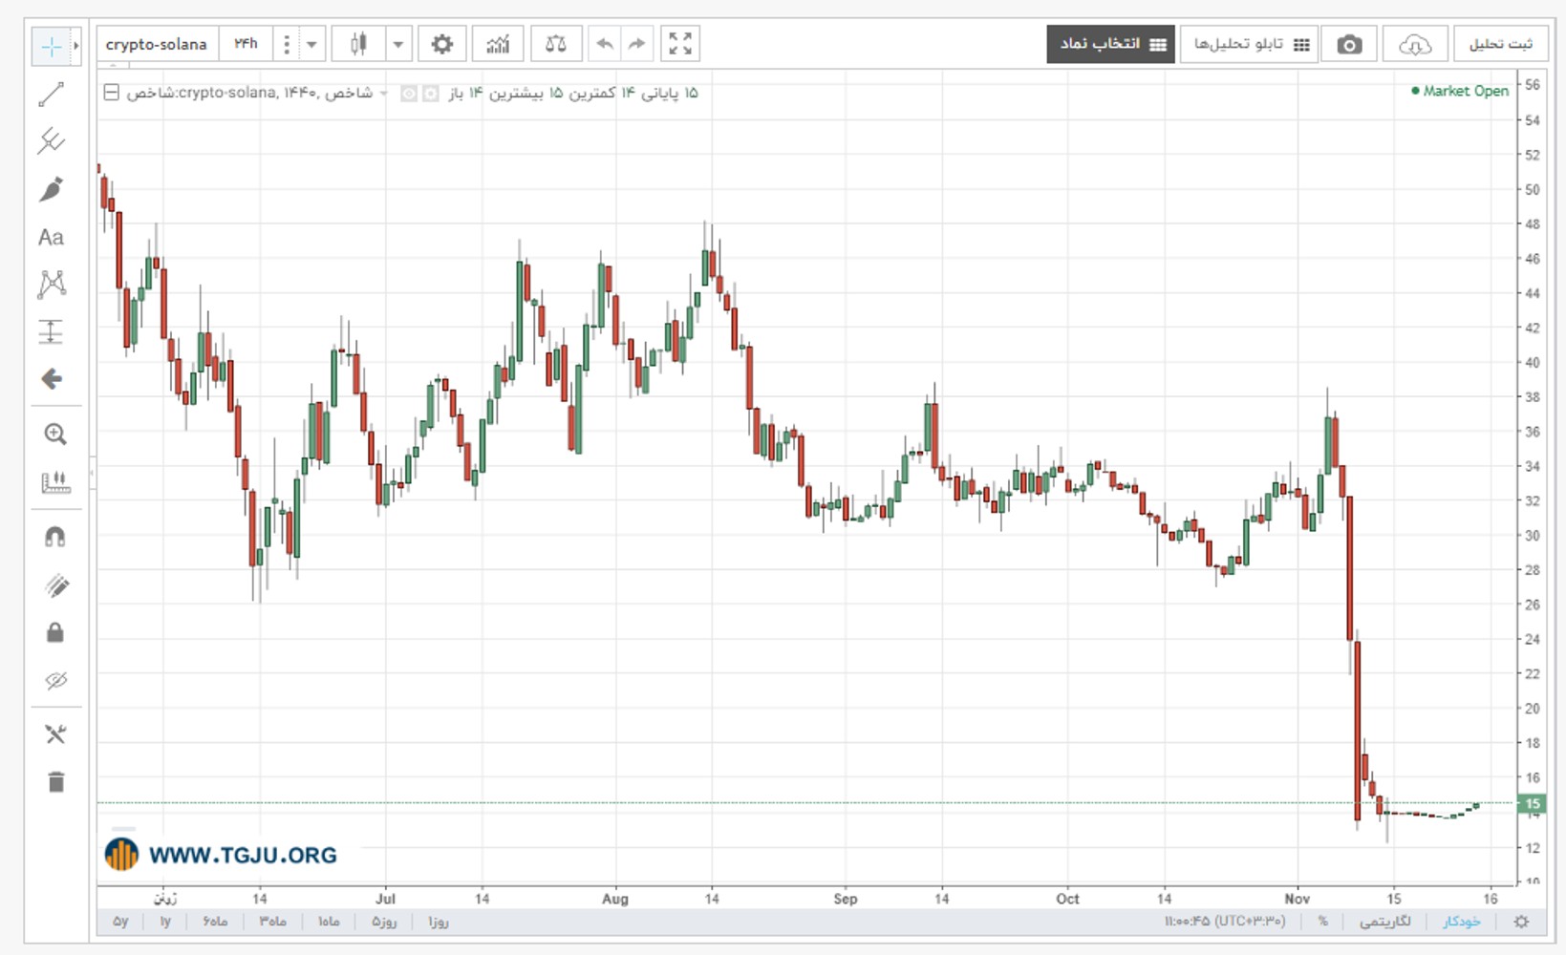Select the trend line drawing tool
The image size is (1566, 955).
[x=51, y=94]
